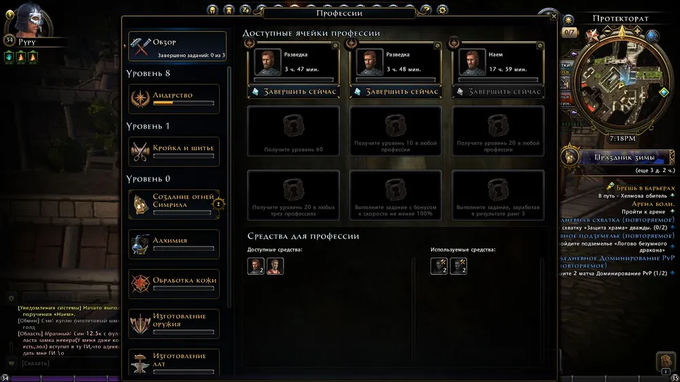
Task: Click the gear settings icon in top bar
Action: click(443, 10)
